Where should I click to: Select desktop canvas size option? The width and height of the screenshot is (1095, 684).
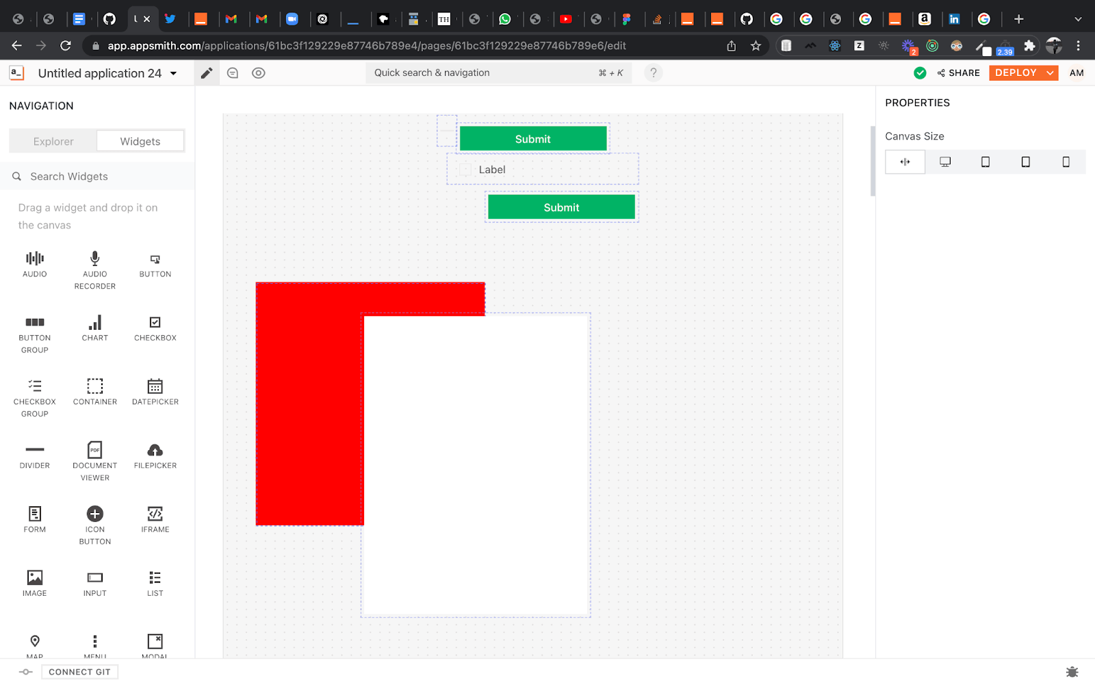(945, 162)
